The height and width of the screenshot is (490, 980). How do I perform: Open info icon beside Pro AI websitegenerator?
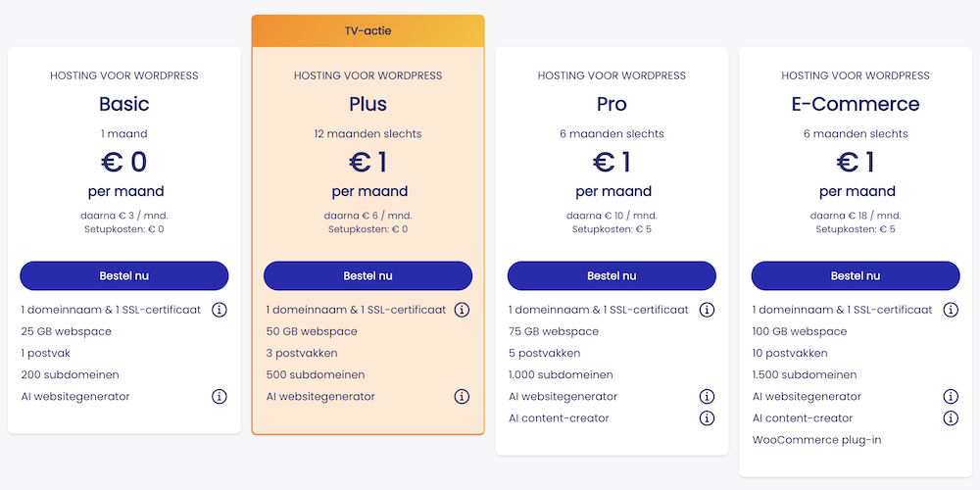tap(707, 397)
